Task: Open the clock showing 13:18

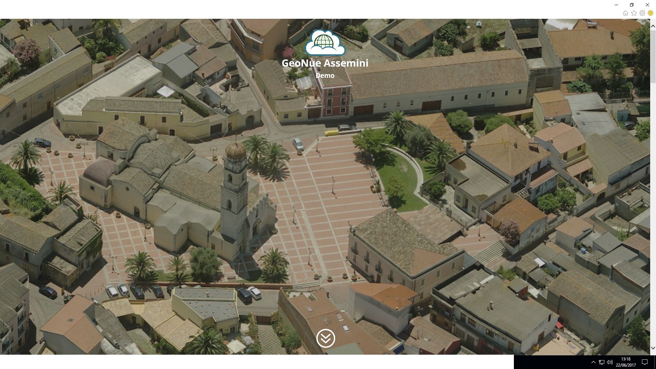Action: pyautogui.click(x=626, y=362)
